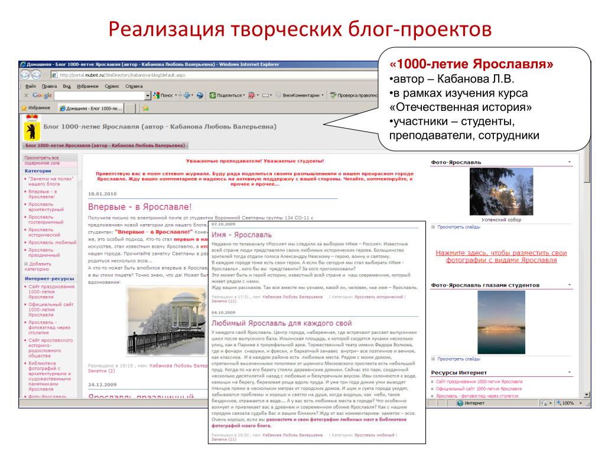Open Сайт ярославского историко-родословного общества link

click(50, 348)
